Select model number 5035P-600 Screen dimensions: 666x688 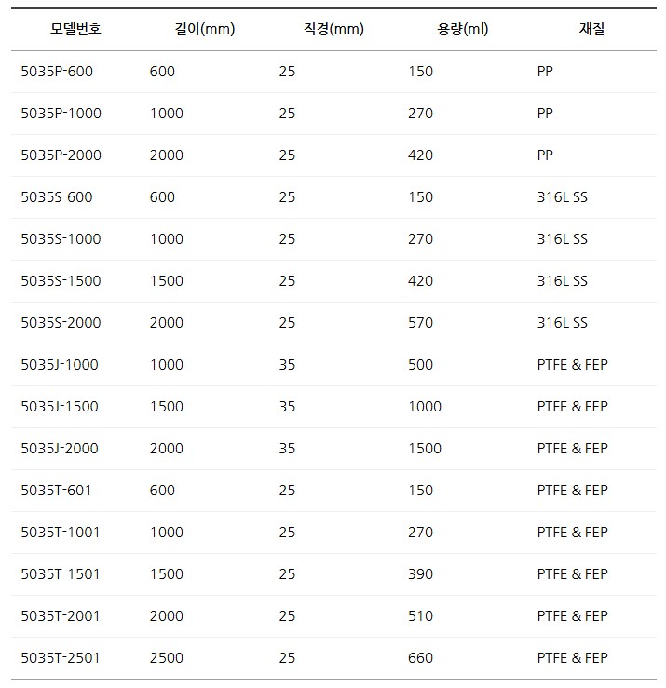tap(57, 72)
